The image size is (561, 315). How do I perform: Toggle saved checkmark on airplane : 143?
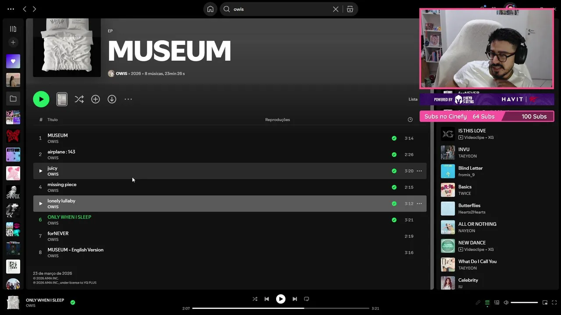point(394,154)
